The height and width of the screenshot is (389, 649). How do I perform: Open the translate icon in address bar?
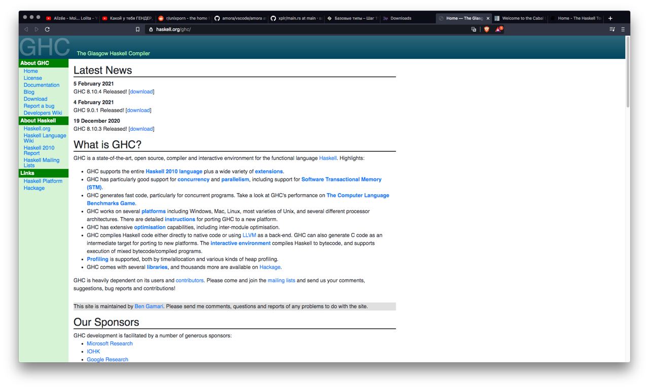point(474,29)
